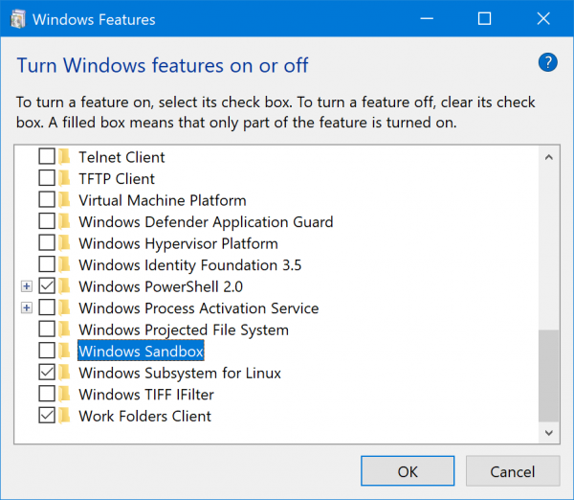Viewport: 574px width, 500px height.
Task: Click the folder icon beside Virtual Machine Platform
Action: (65, 200)
